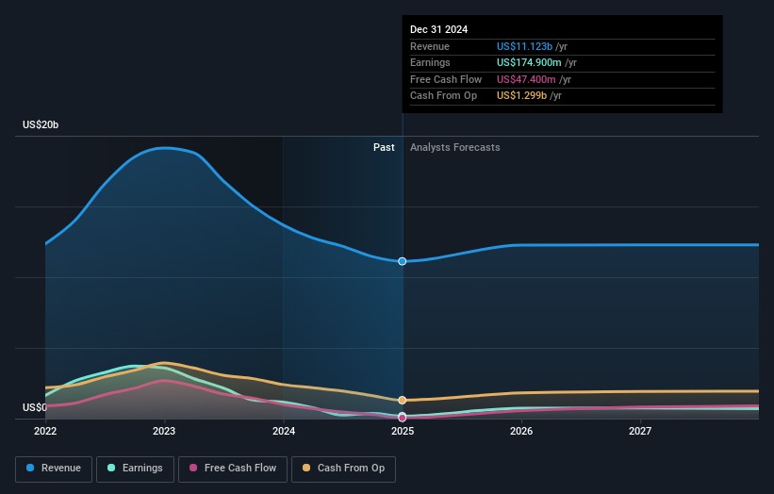Image resolution: width=774 pixels, height=494 pixels.
Task: Click the 2022 x-axis label
Action: (x=45, y=432)
